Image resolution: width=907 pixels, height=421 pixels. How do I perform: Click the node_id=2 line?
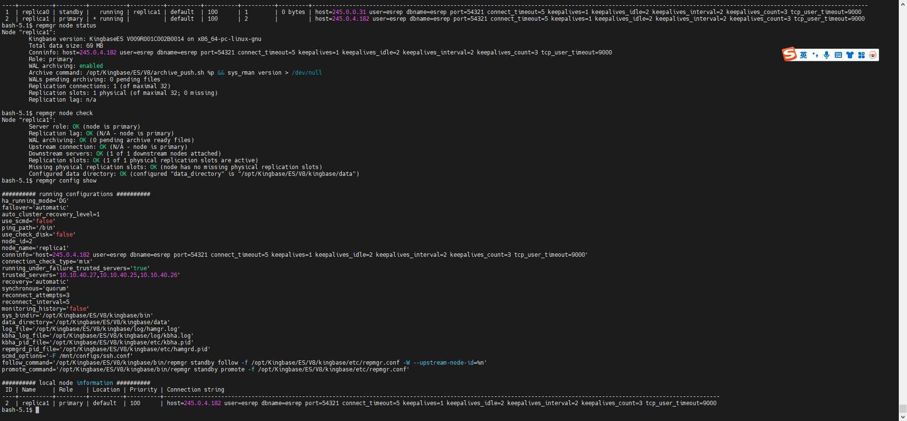point(17,241)
